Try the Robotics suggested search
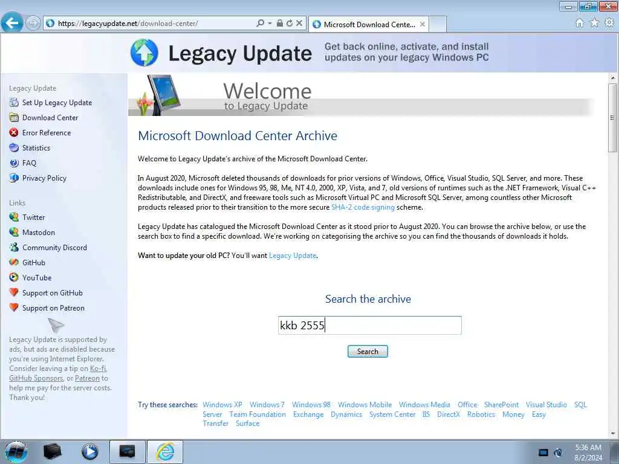The height and width of the screenshot is (464, 619). pyautogui.click(x=481, y=414)
